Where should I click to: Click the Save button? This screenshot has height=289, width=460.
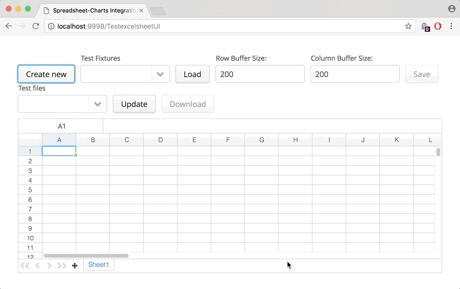[x=421, y=74]
